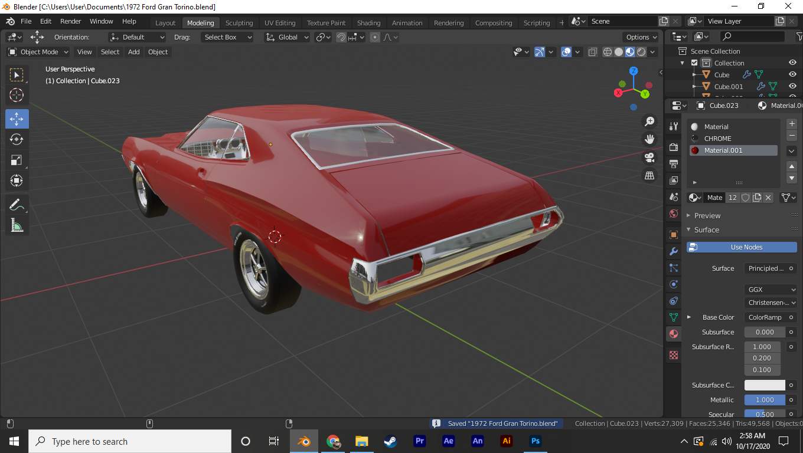Screen dimensions: 803x453
Task: Select the Rotate tool
Action: coord(17,139)
